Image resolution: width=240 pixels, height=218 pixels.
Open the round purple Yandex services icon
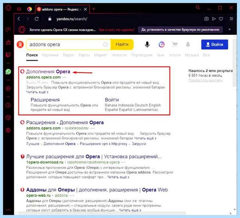162,44
